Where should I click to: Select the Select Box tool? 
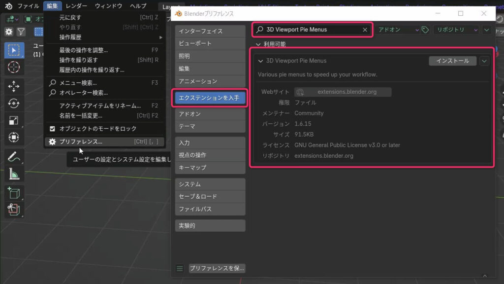[x=14, y=50]
